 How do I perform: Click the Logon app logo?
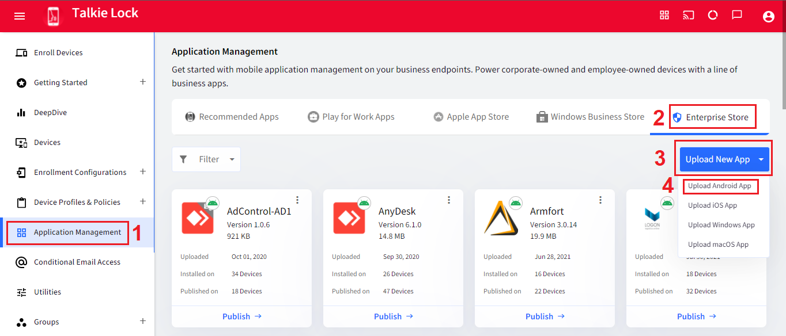click(x=652, y=218)
